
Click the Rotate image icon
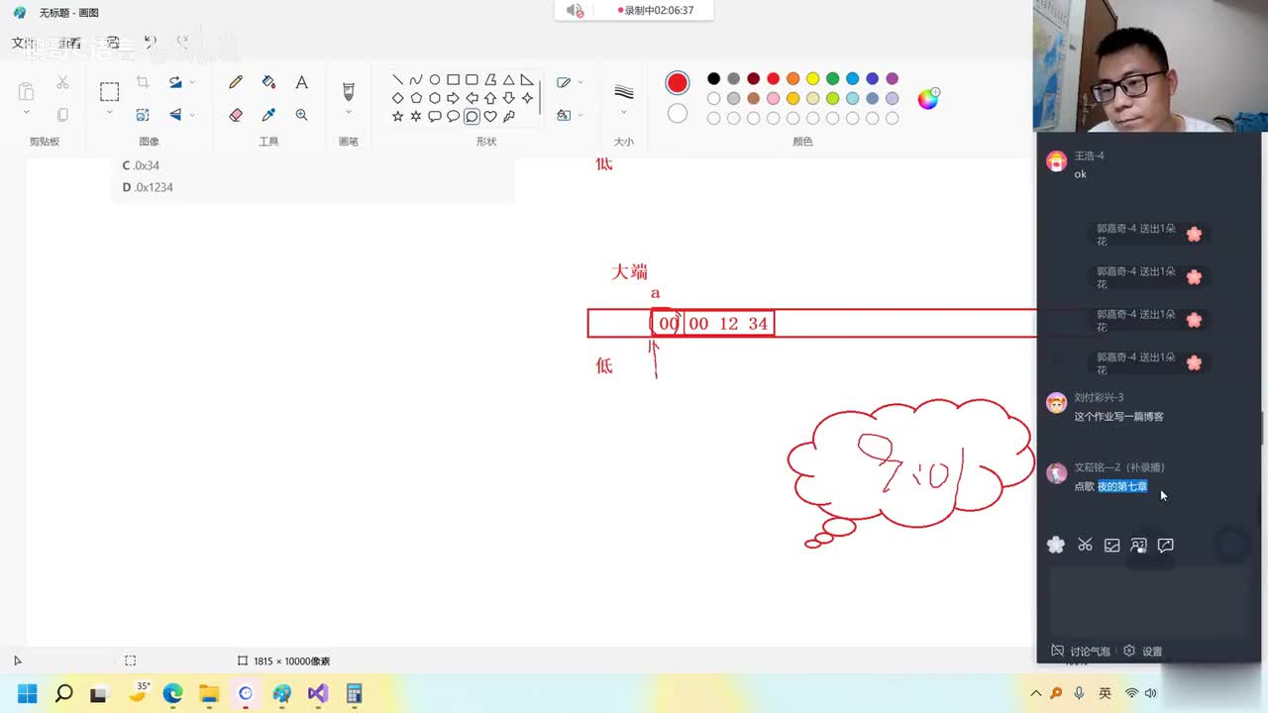pyautogui.click(x=175, y=82)
